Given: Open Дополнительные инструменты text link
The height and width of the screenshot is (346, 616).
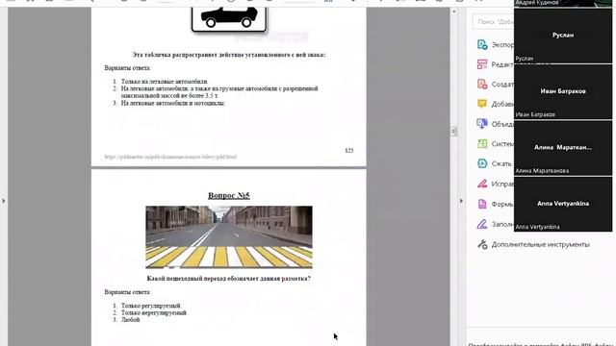Looking at the screenshot, I should pos(540,244).
